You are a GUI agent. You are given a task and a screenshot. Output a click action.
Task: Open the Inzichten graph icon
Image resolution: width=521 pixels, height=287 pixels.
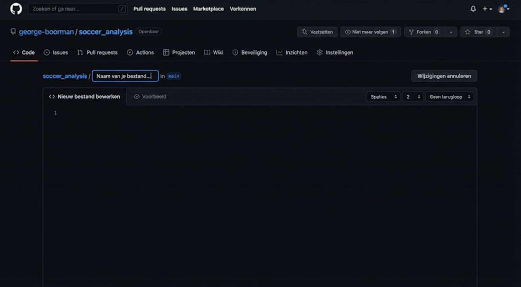click(280, 52)
